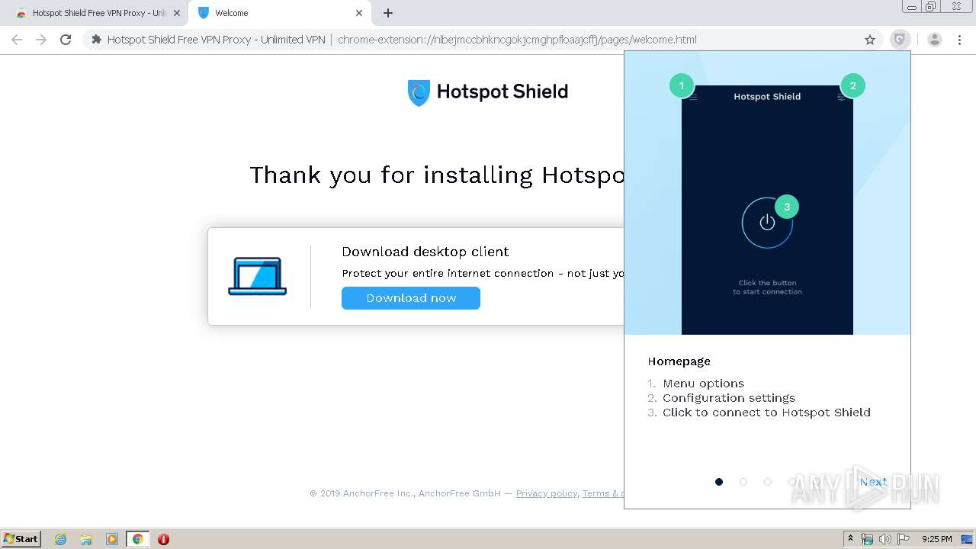
Task: Switch to Hotspot Shield Free VPN Proxy tab
Action: point(98,13)
